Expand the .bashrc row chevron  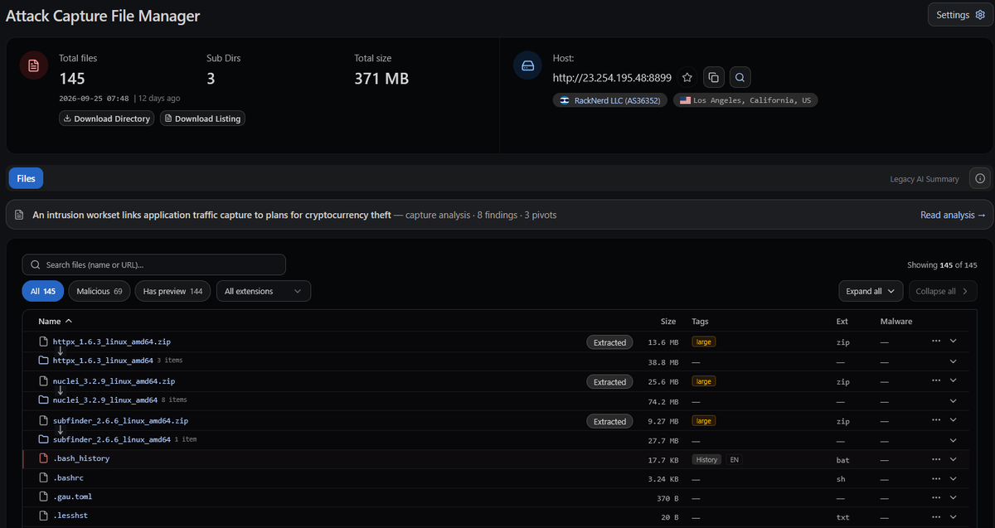point(954,478)
